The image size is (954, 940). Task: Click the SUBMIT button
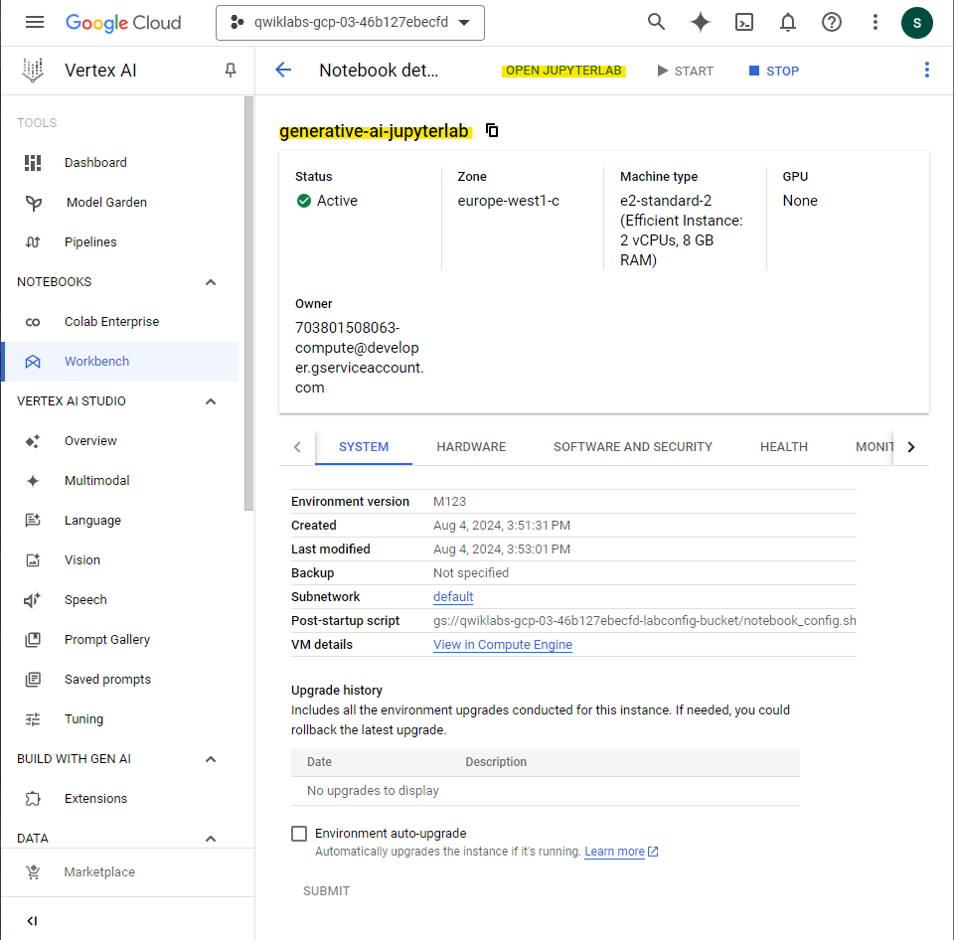click(326, 890)
